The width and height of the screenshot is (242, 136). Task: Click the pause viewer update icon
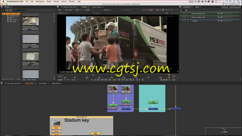163,10
